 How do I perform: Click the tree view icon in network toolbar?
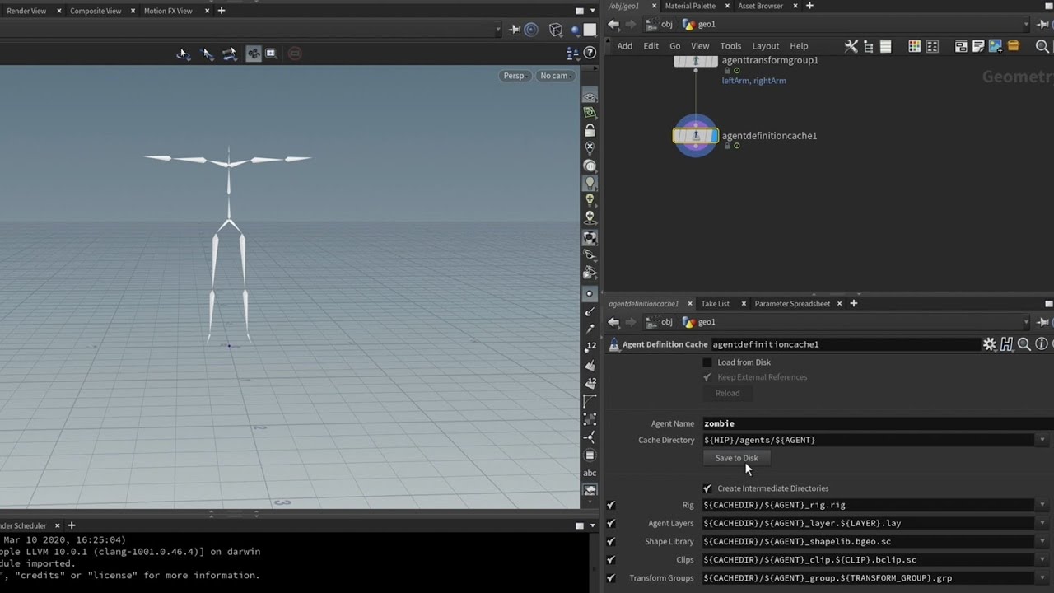(868, 46)
